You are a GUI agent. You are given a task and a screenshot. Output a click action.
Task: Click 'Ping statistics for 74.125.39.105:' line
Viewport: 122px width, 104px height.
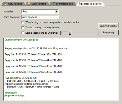click(21, 78)
